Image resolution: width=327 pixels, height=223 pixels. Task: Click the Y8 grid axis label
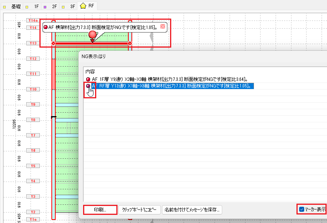click(x=33, y=120)
